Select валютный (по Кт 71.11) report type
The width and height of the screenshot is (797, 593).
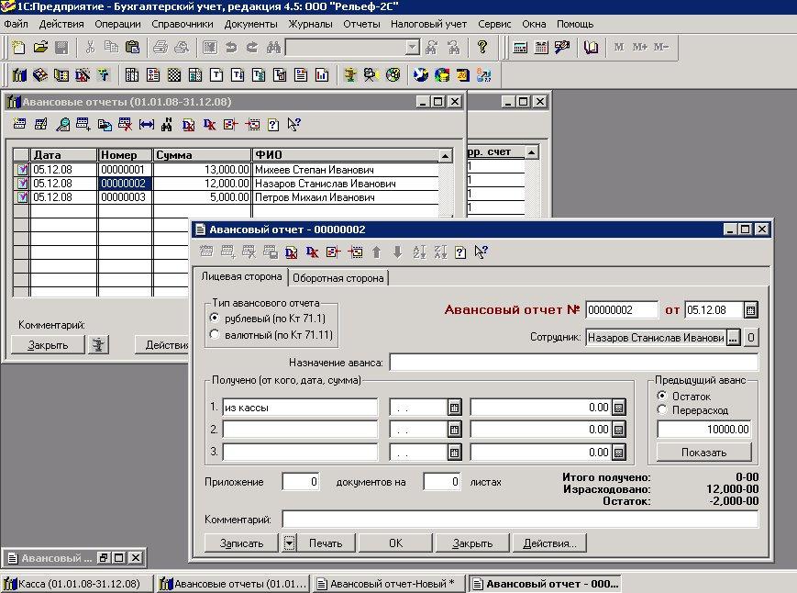(x=271, y=335)
